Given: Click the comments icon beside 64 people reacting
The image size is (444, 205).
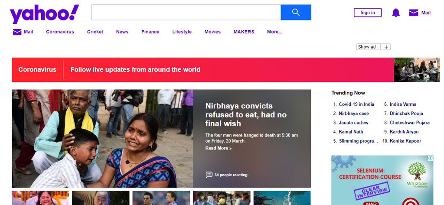Looking at the screenshot, I should point(209,175).
